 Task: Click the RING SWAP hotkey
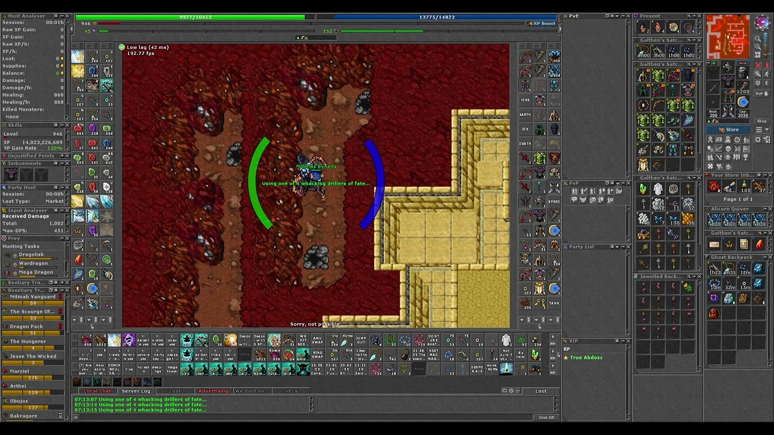coord(317,355)
